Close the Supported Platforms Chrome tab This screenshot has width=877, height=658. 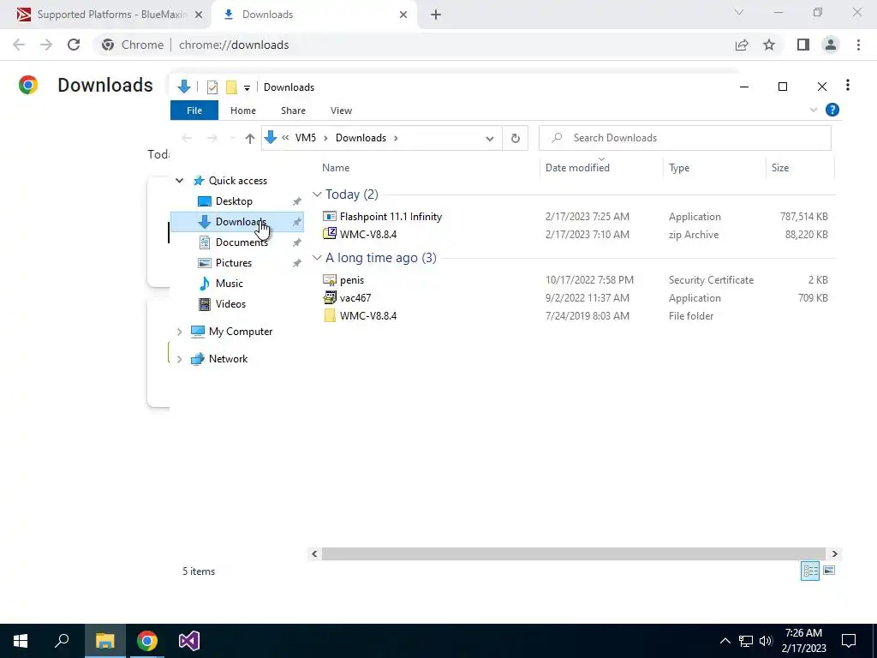[199, 15]
